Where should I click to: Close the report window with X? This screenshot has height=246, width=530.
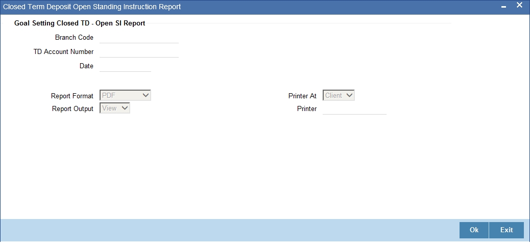click(519, 5)
